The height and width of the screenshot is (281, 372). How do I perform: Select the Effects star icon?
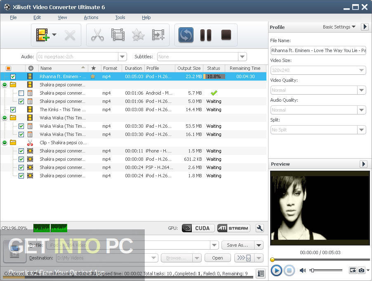point(138,35)
